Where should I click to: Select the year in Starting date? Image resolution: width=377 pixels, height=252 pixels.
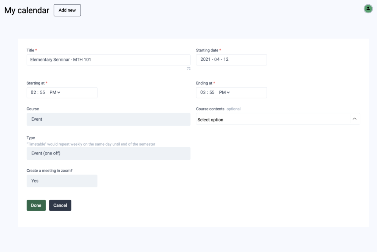[x=206, y=60]
